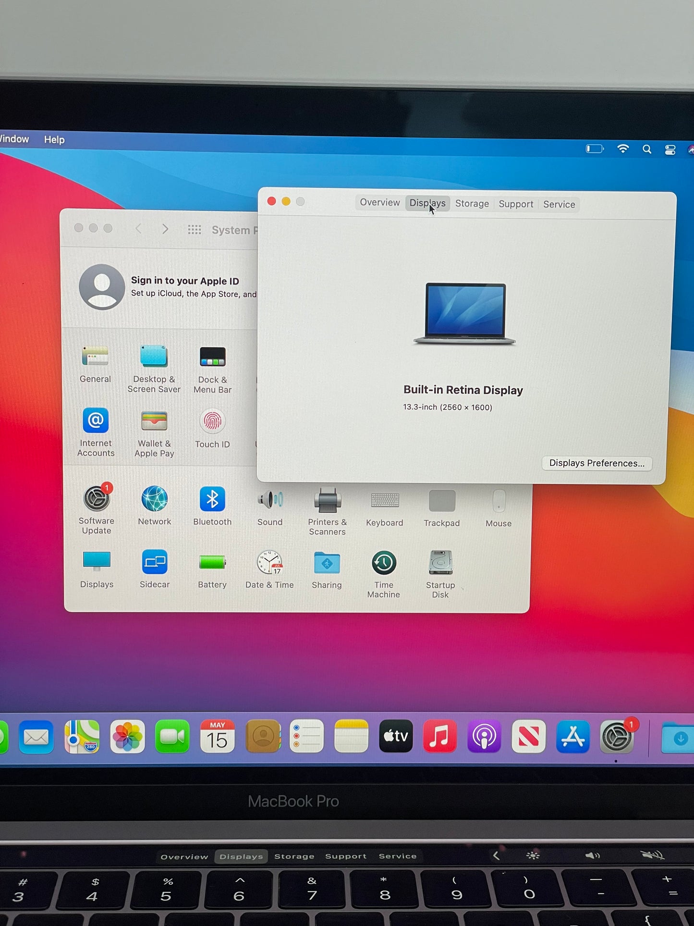Viewport: 694px width, 926px height.
Task: Open News from the Dock
Action: pos(528,736)
